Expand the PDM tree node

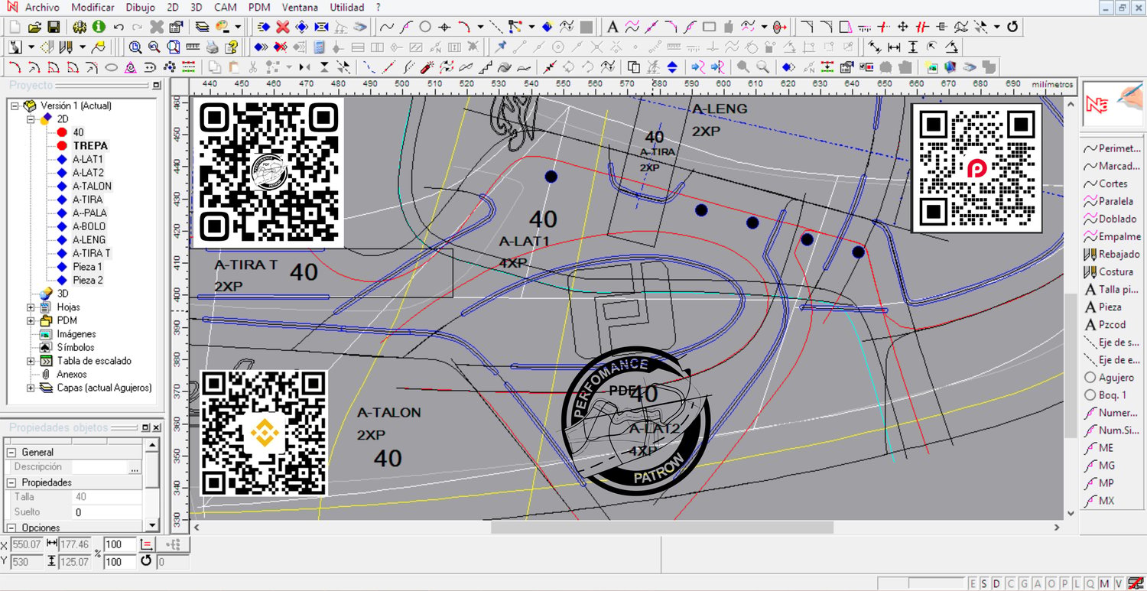pos(31,320)
